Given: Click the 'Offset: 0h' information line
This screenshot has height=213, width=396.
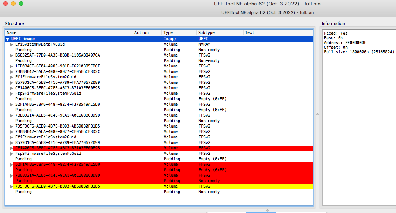Looking at the screenshot, I should [336, 47].
